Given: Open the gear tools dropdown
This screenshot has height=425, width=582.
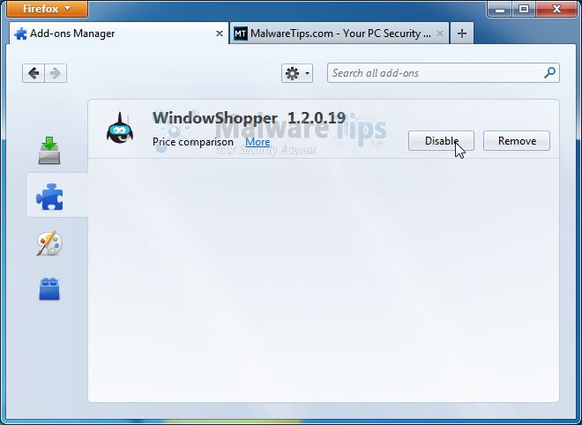Looking at the screenshot, I should click(297, 73).
